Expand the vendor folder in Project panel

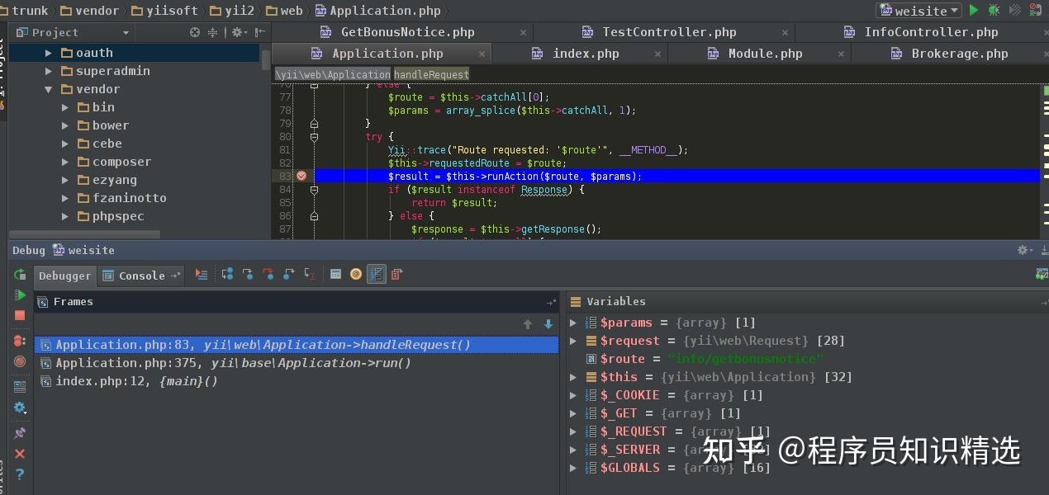click(49, 88)
